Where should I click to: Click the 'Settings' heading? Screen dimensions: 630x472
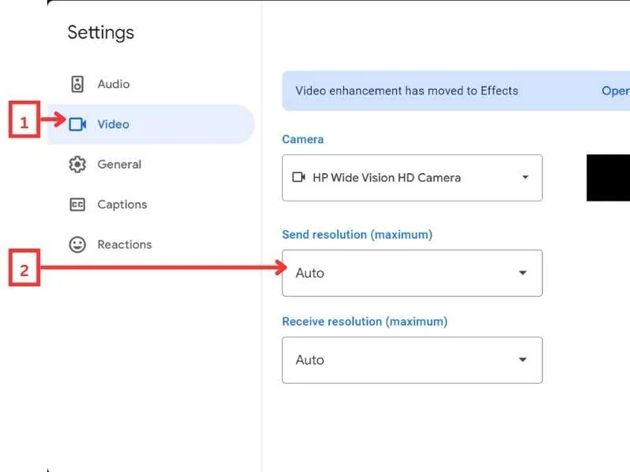click(101, 32)
